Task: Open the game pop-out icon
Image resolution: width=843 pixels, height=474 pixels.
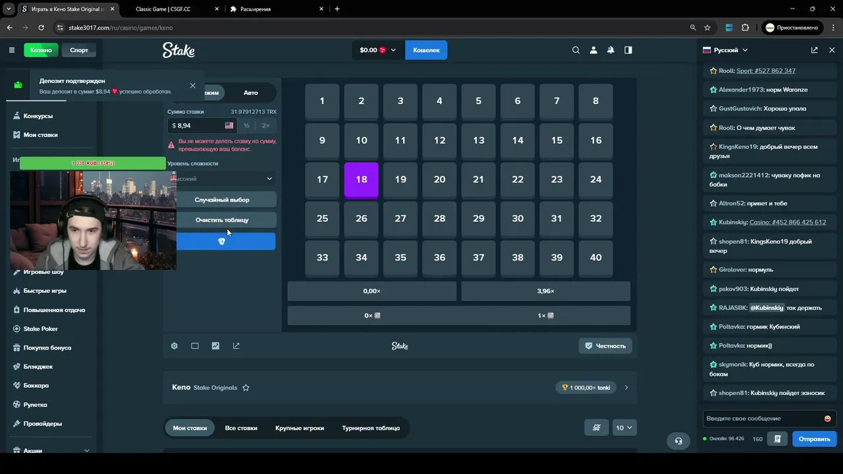Action: point(236,346)
